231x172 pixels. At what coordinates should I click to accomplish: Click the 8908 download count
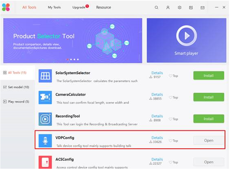(x=157, y=120)
